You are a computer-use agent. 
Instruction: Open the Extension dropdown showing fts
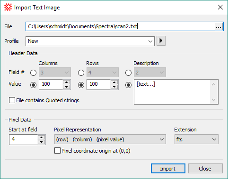(x=196, y=139)
